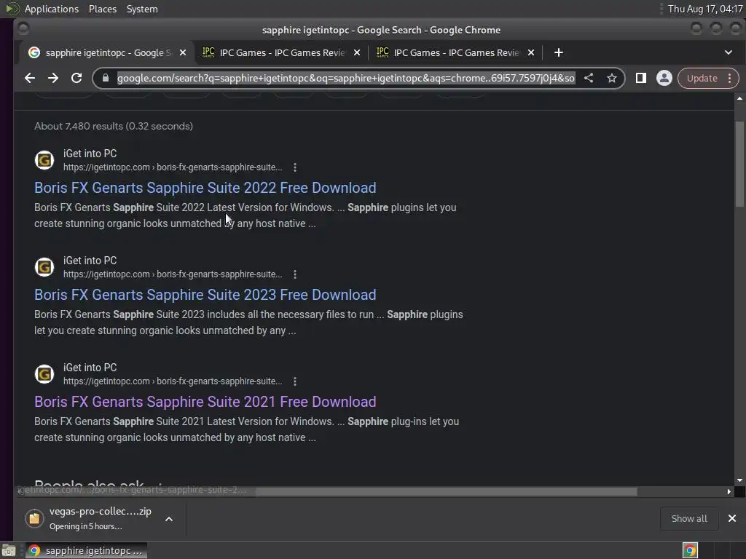Click the clock showing Thu Aug 17
746x559 pixels.
[x=705, y=9]
